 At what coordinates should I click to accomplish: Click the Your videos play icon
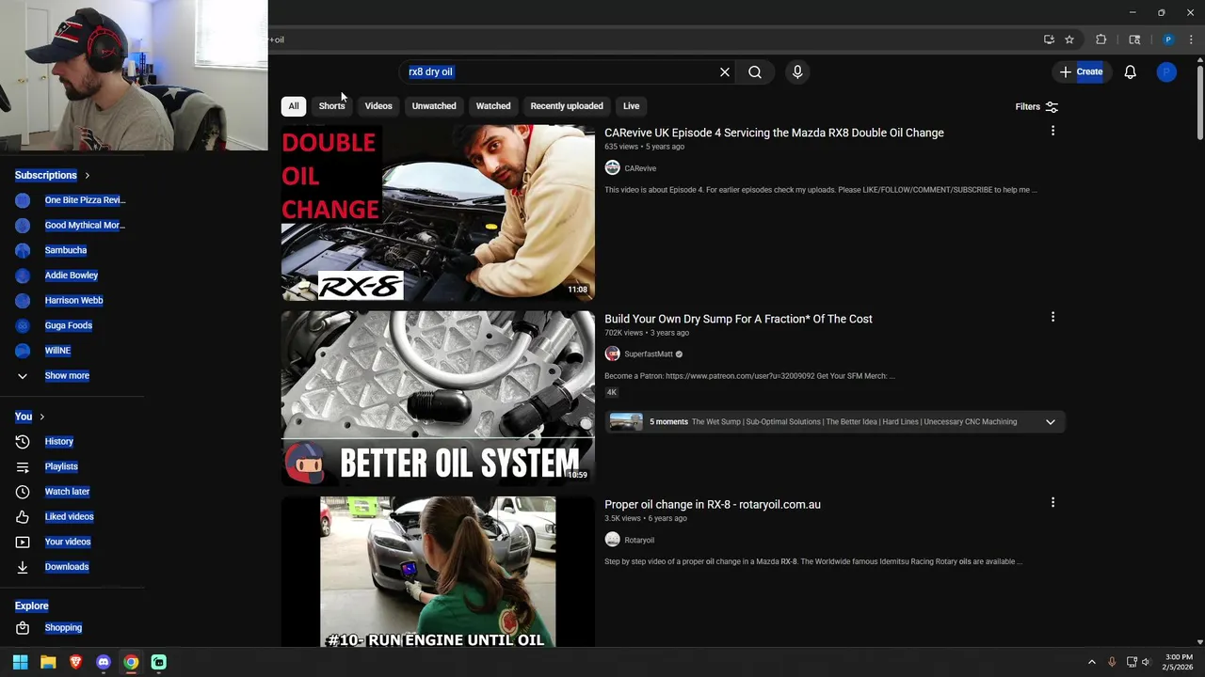(23, 542)
